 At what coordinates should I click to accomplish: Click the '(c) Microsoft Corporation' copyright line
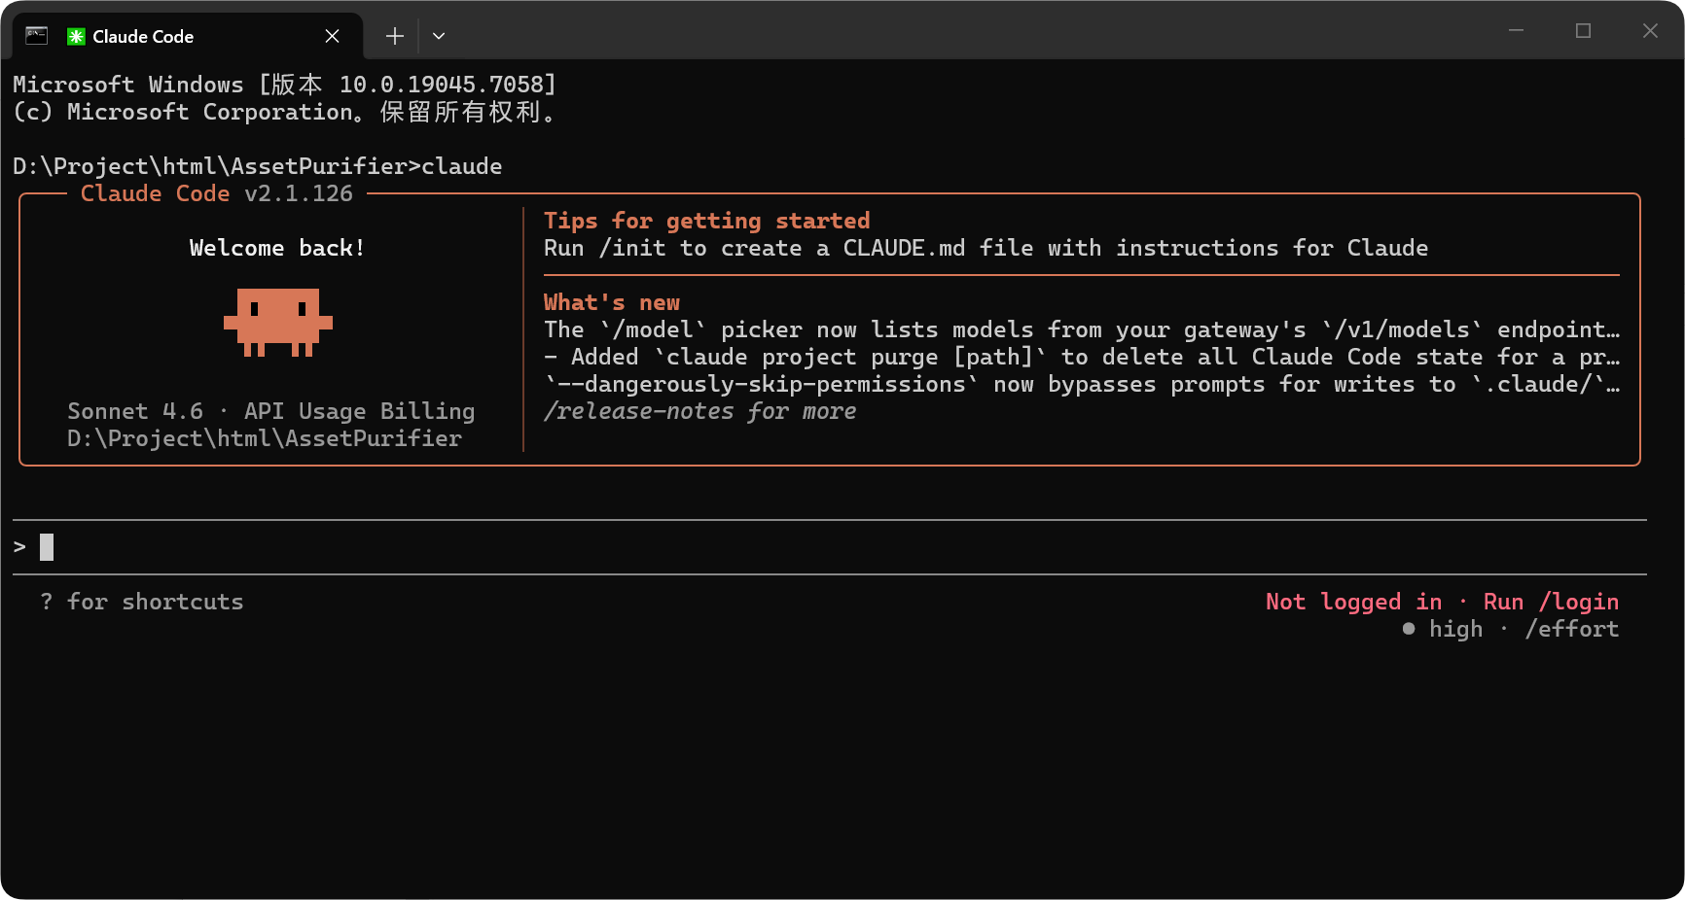pos(285,112)
